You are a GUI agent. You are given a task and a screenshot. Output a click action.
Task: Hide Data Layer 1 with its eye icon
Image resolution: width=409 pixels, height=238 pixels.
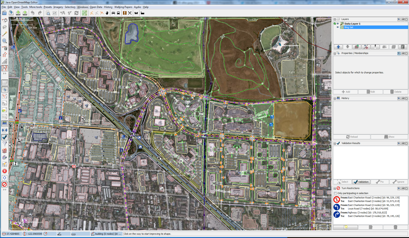click(338, 24)
